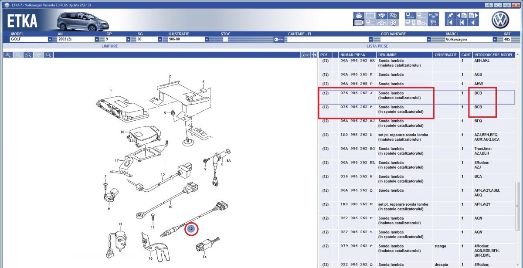The width and height of the screenshot is (523, 268).
Task: Click the middle left-arrow with bar icon
Action: click(462, 23)
